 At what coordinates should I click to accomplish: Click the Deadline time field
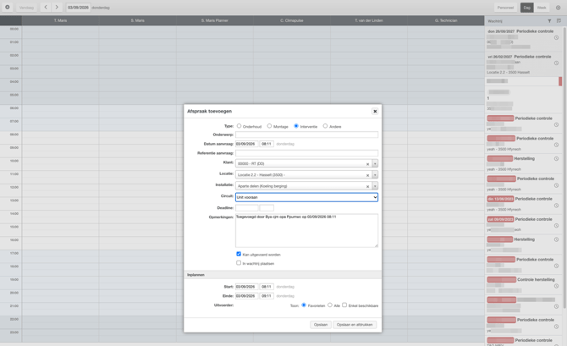[x=267, y=208]
